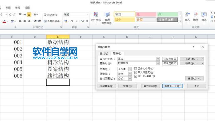Open the alignment group dialog launcher

[61, 27]
